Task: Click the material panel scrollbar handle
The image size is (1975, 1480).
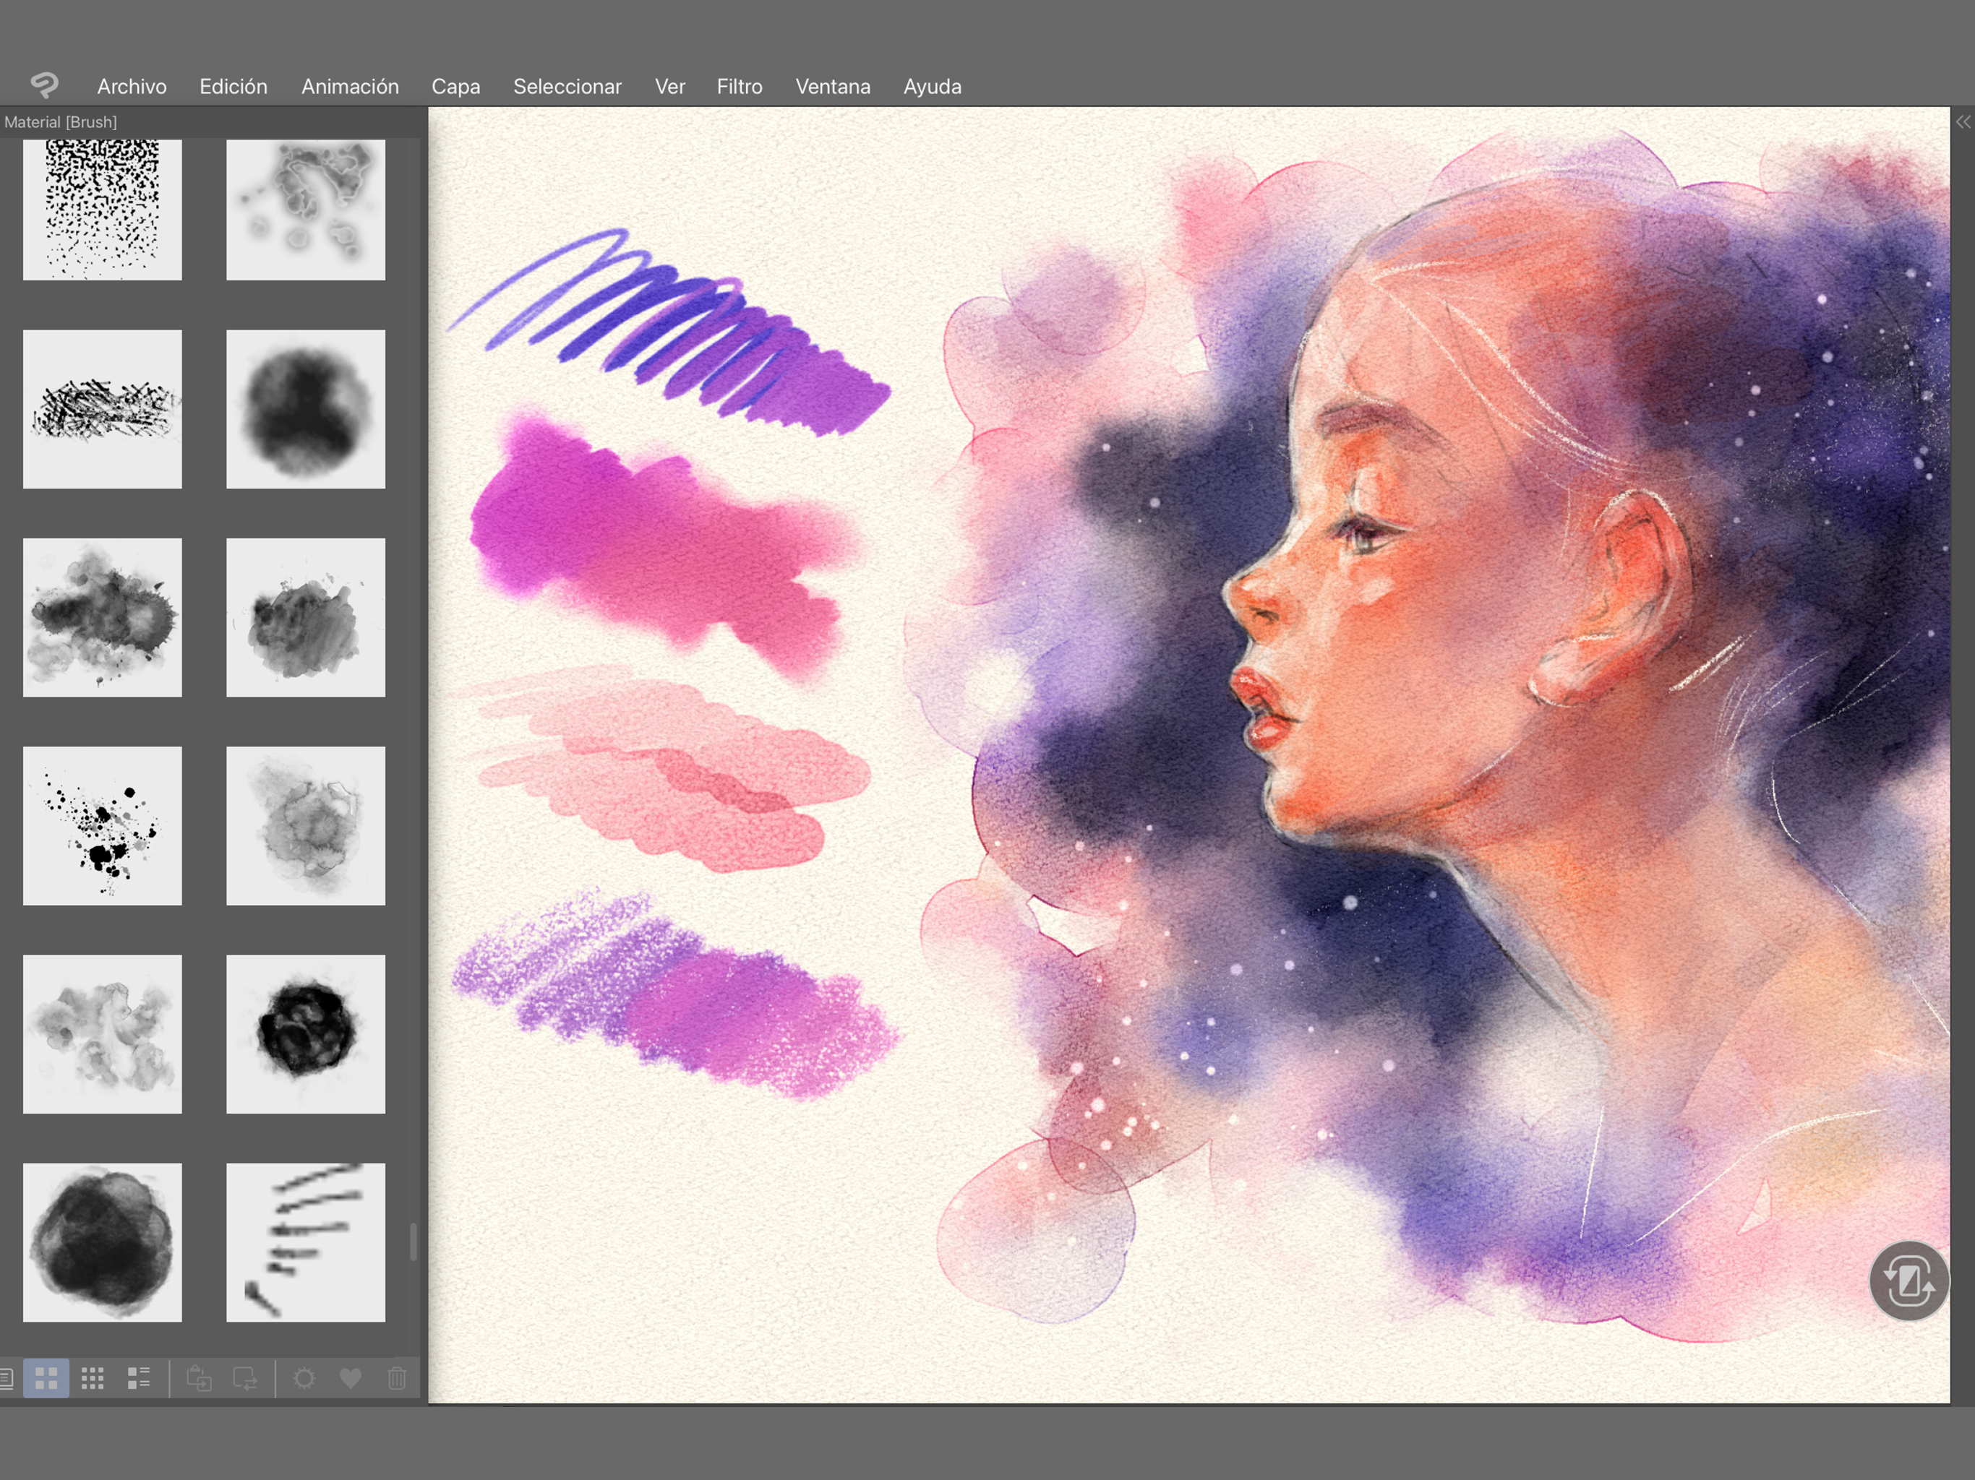Action: 414,1242
